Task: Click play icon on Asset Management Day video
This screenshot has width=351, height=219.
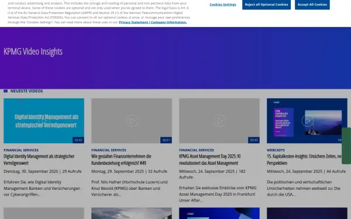Action: click(x=219, y=121)
